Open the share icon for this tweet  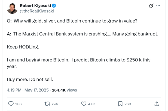(157, 104)
